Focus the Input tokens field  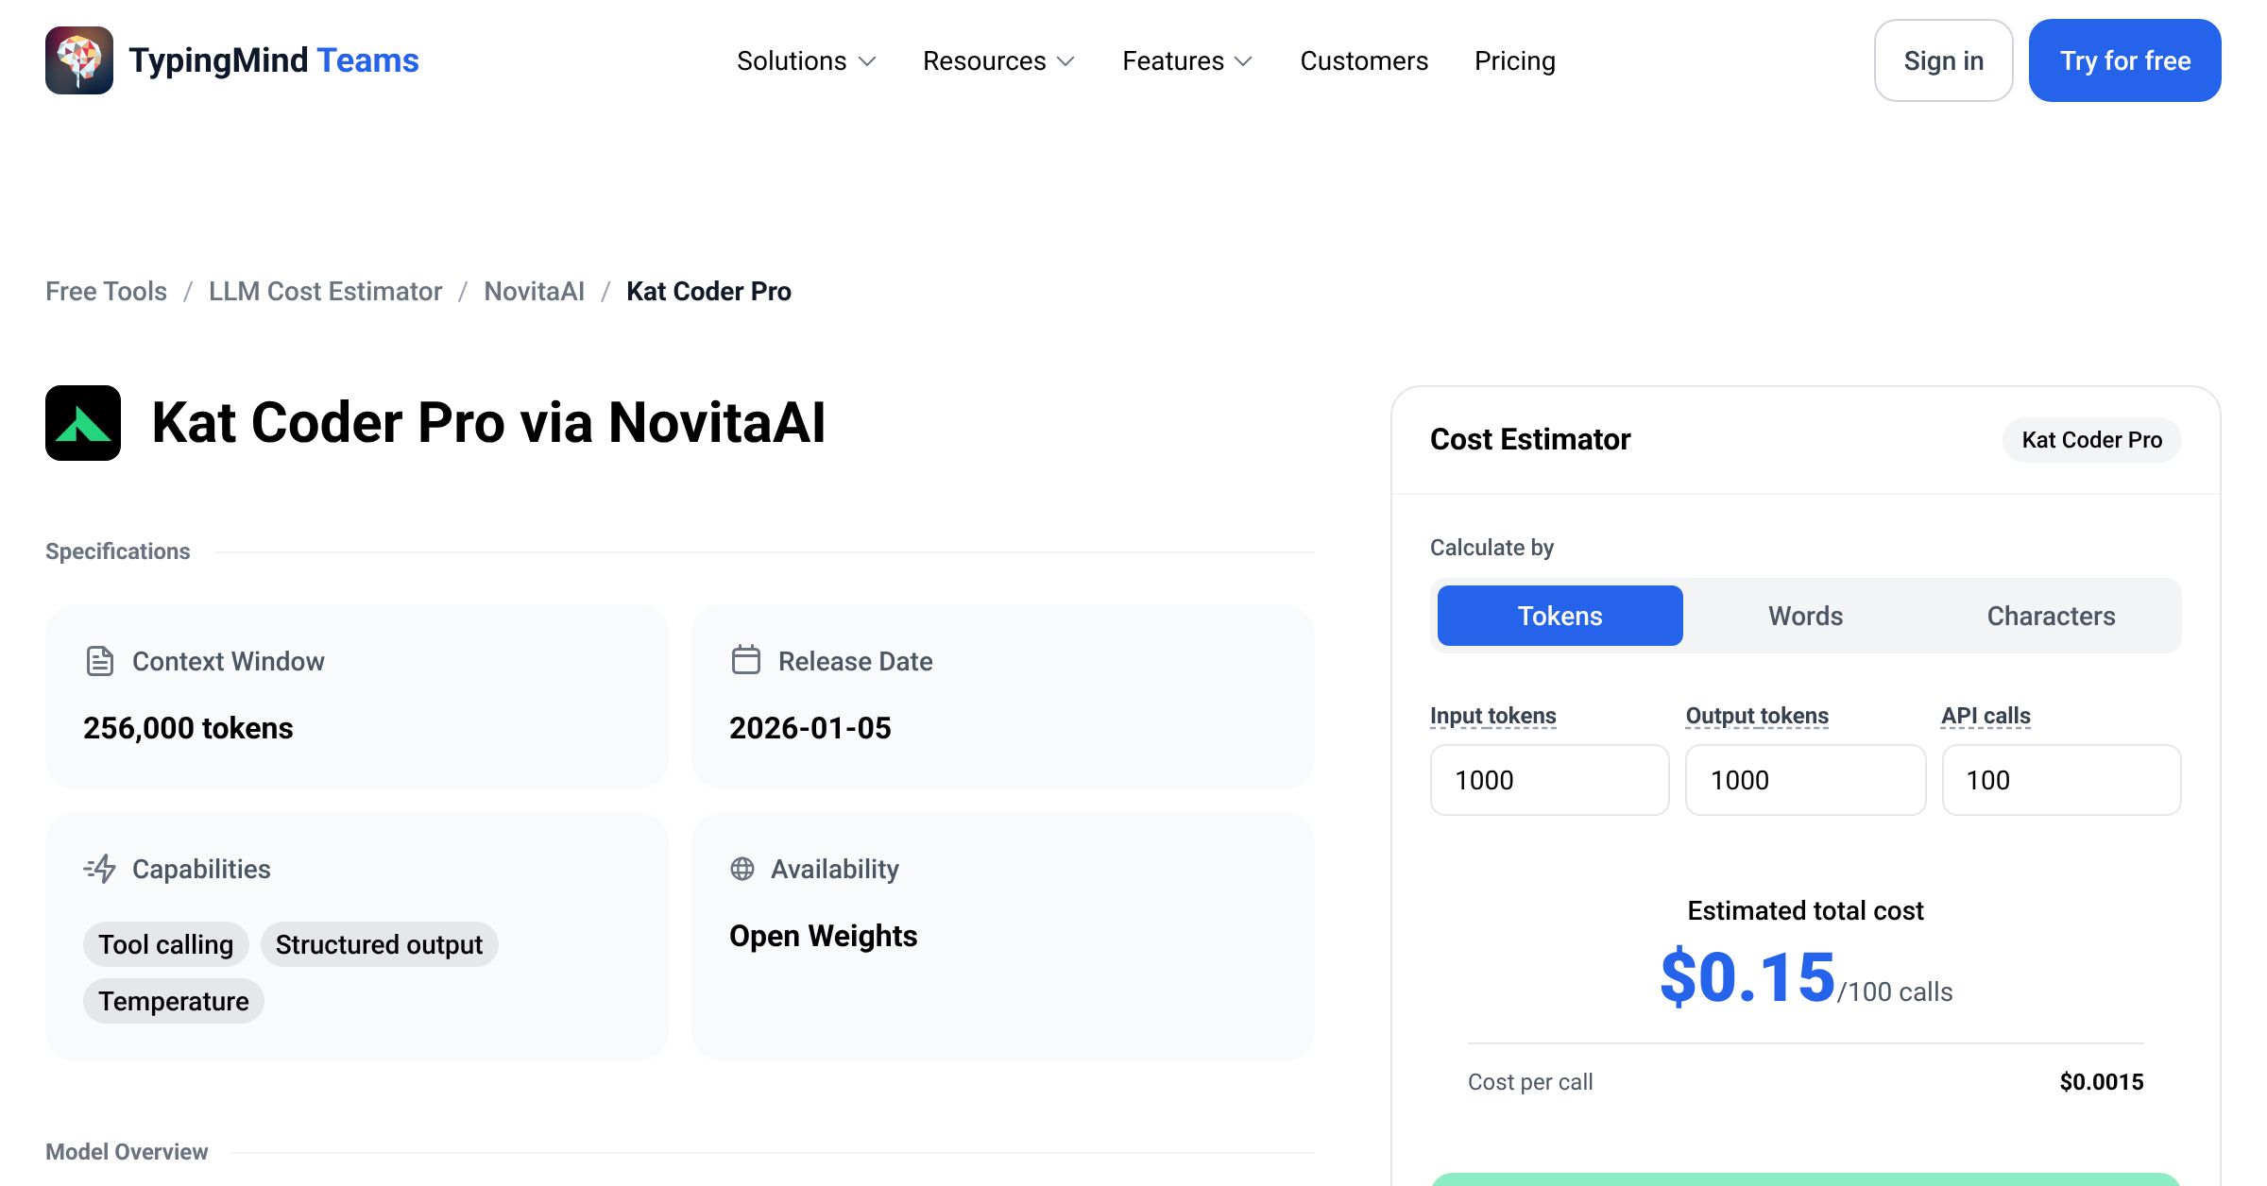[1550, 780]
